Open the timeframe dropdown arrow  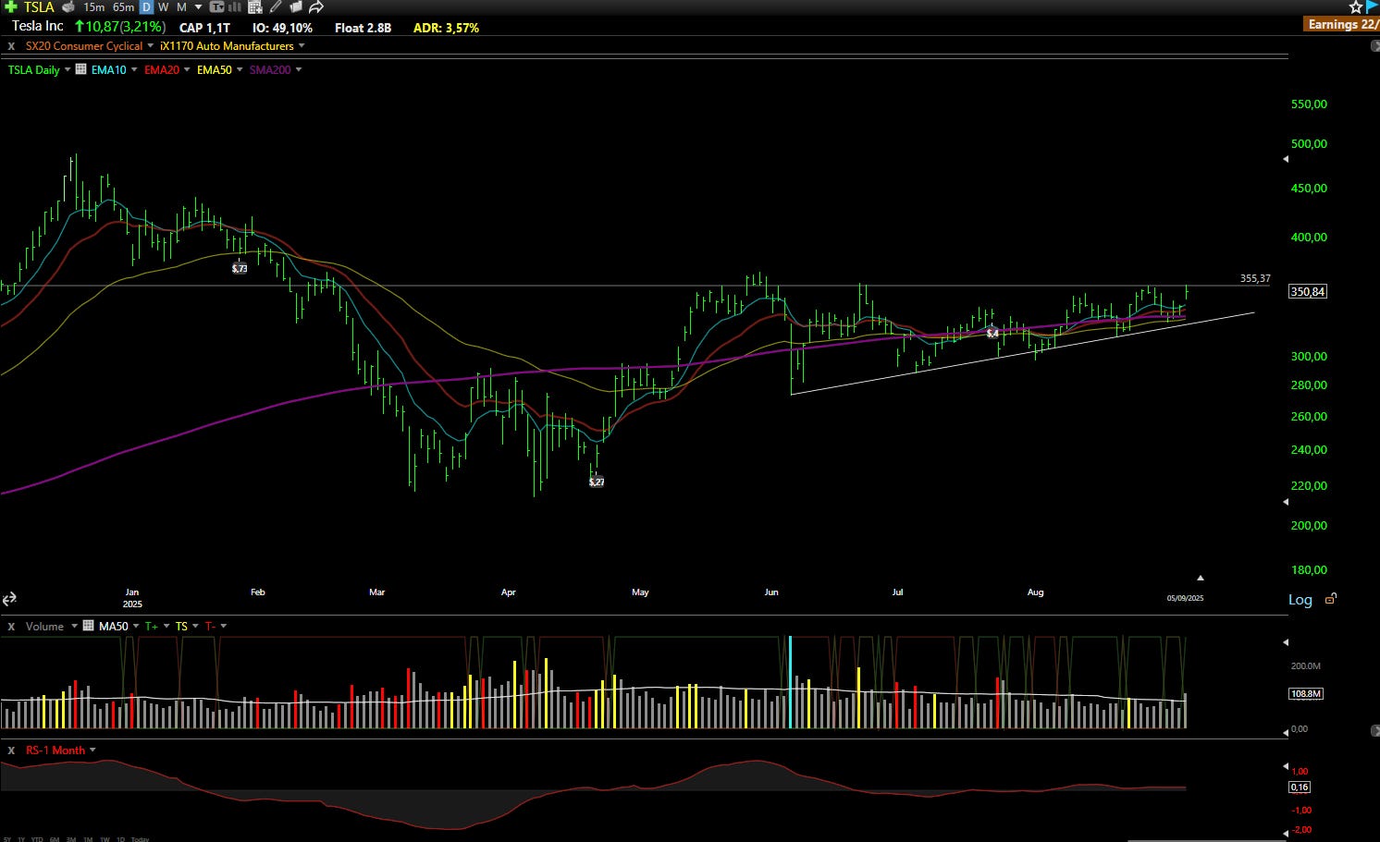198,7
